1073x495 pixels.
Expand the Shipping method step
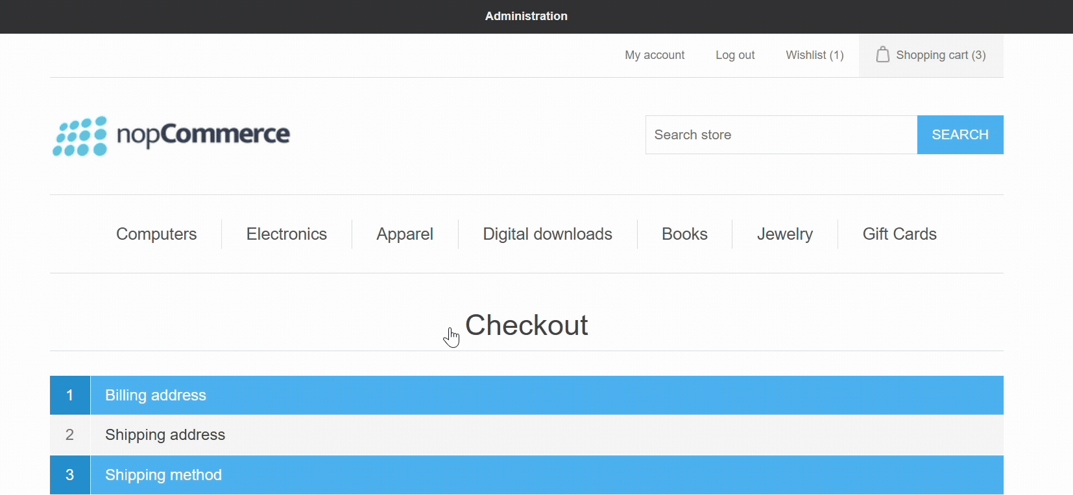point(163,475)
